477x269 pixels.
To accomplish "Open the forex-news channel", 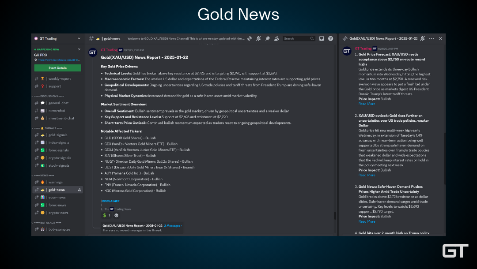I will point(57,205).
